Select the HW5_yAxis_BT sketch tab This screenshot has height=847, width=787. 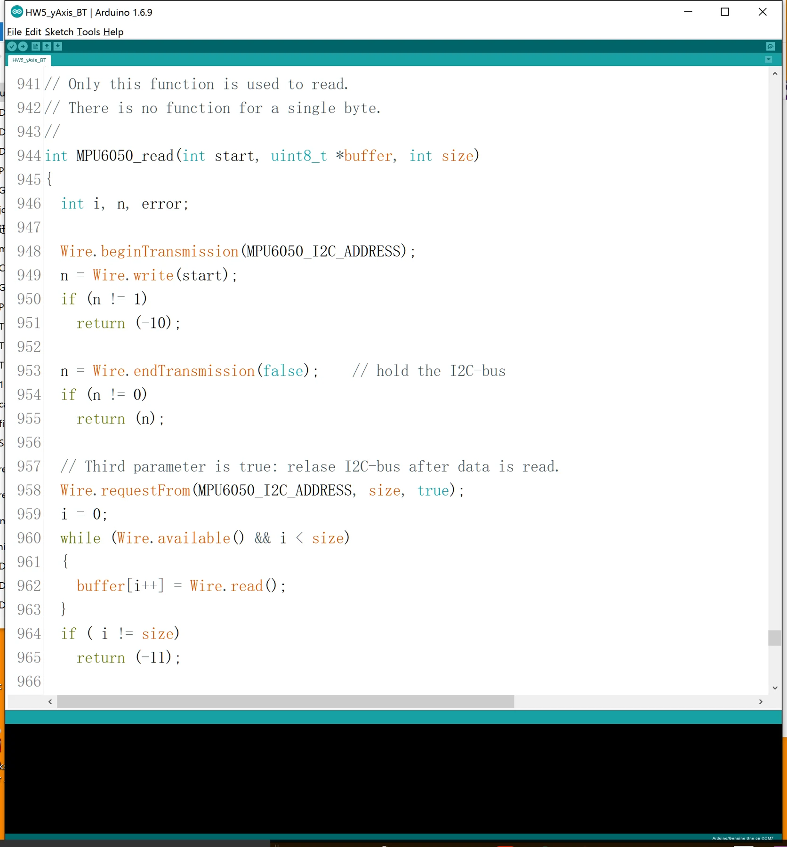pos(29,60)
